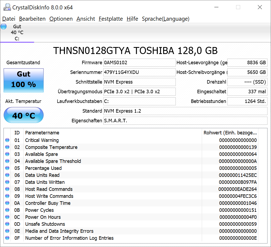Screen dimensions: 271x247
Task: Click the status dot for Critical Warning
Action: 7,140
